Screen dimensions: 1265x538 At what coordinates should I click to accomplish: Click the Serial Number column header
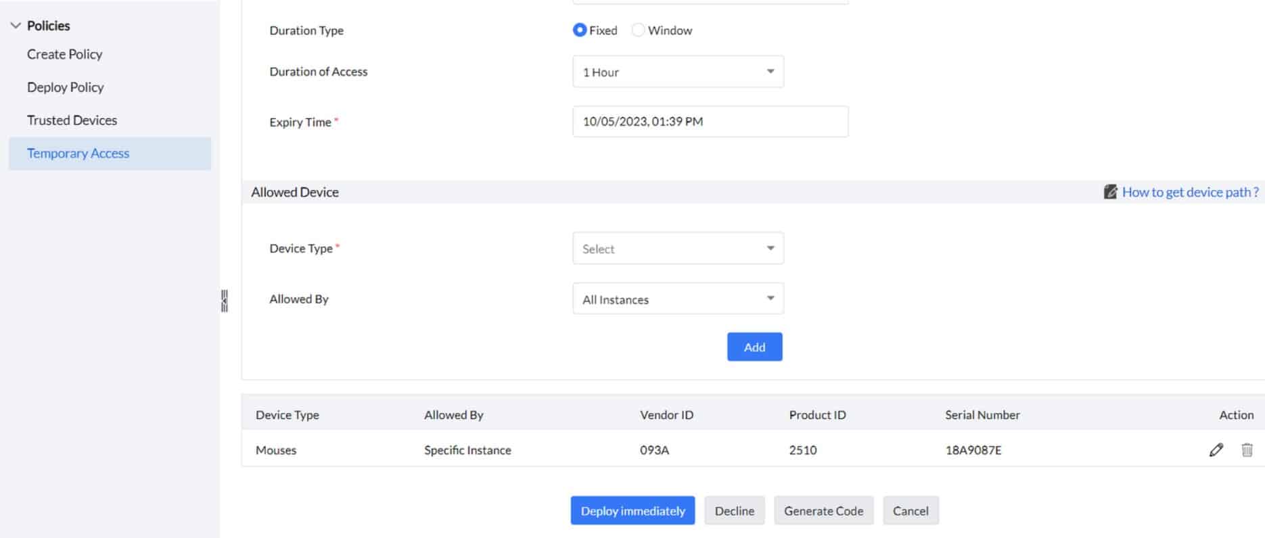pyautogui.click(x=982, y=415)
